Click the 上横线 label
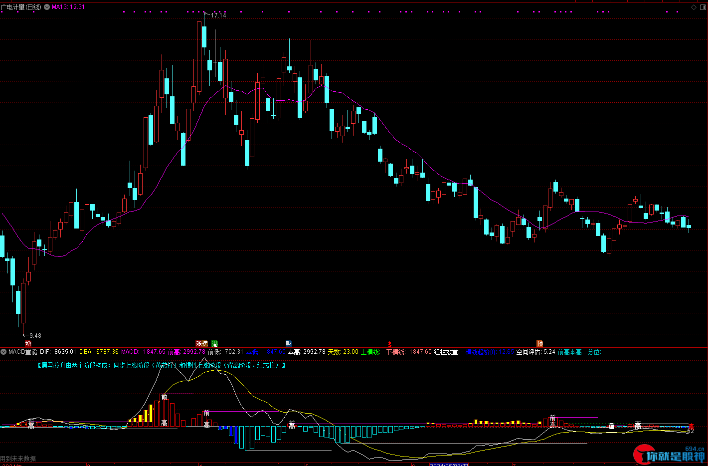Image resolution: width=708 pixels, height=466 pixels. coord(370,352)
